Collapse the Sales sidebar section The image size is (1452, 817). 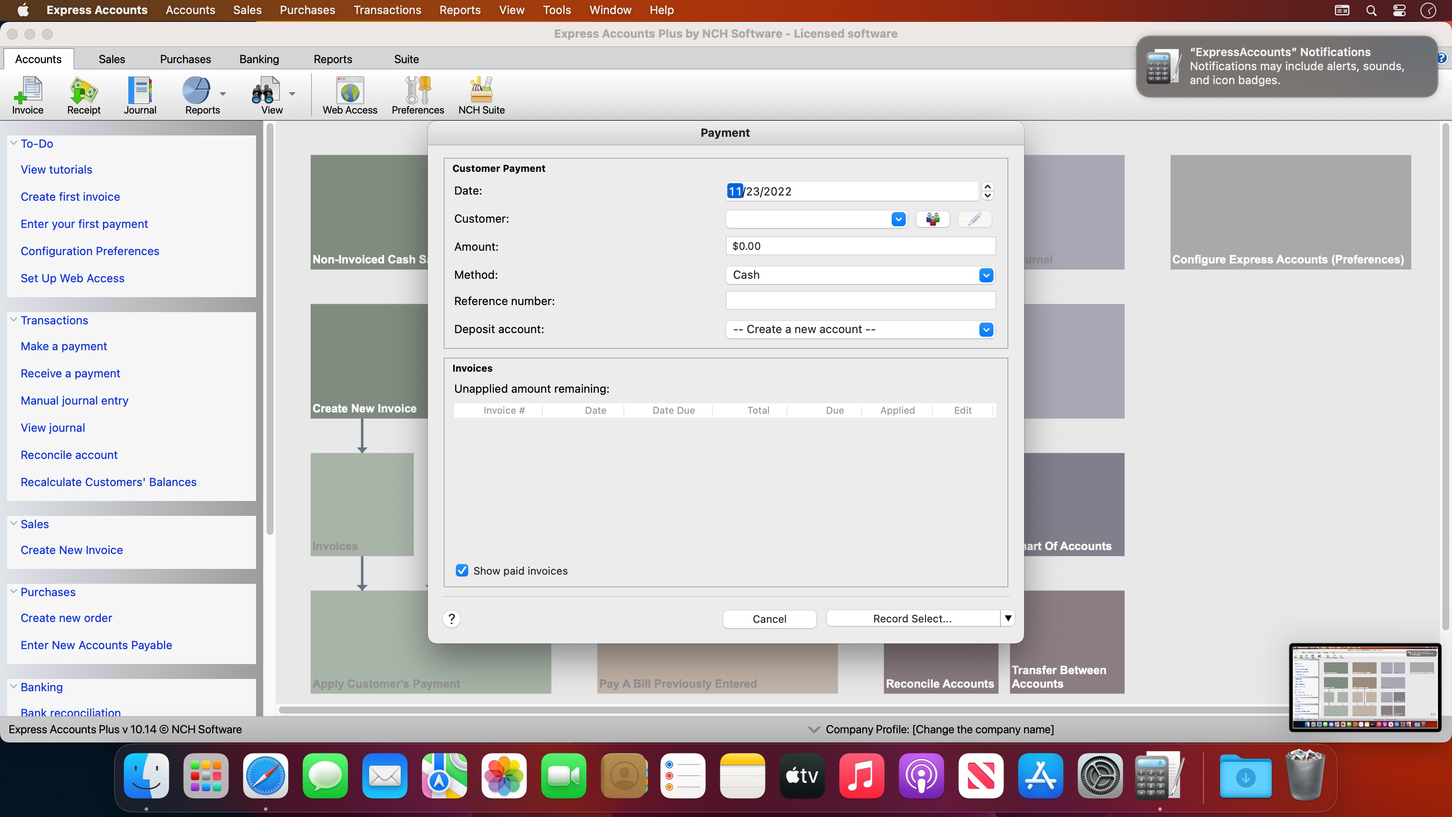[14, 523]
